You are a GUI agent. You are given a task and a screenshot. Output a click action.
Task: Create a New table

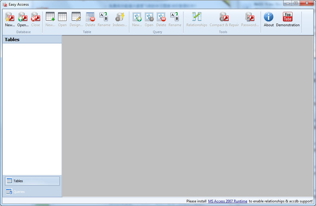point(50,19)
